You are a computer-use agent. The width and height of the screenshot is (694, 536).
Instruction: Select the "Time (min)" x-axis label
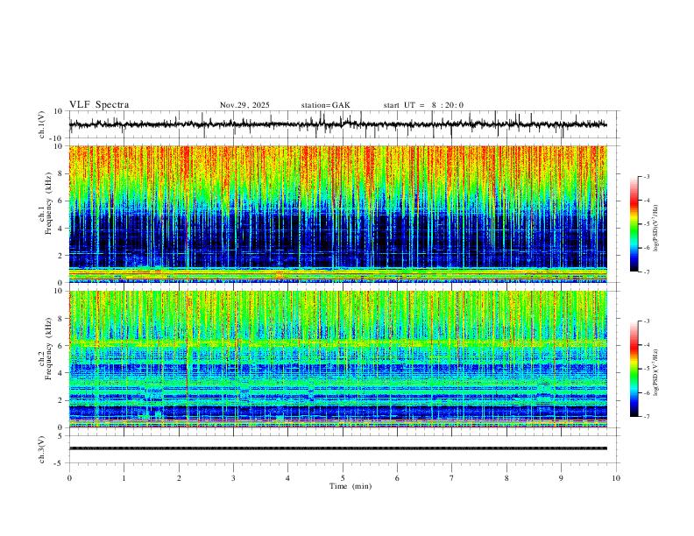point(351,486)
